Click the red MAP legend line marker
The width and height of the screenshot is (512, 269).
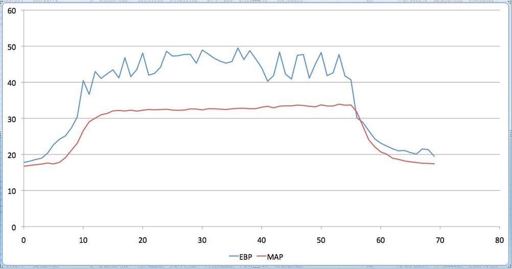[x=261, y=257]
